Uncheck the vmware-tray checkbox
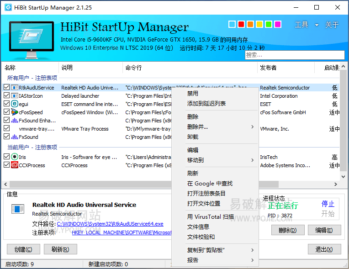This screenshot has width=349, height=269. [x=7, y=129]
